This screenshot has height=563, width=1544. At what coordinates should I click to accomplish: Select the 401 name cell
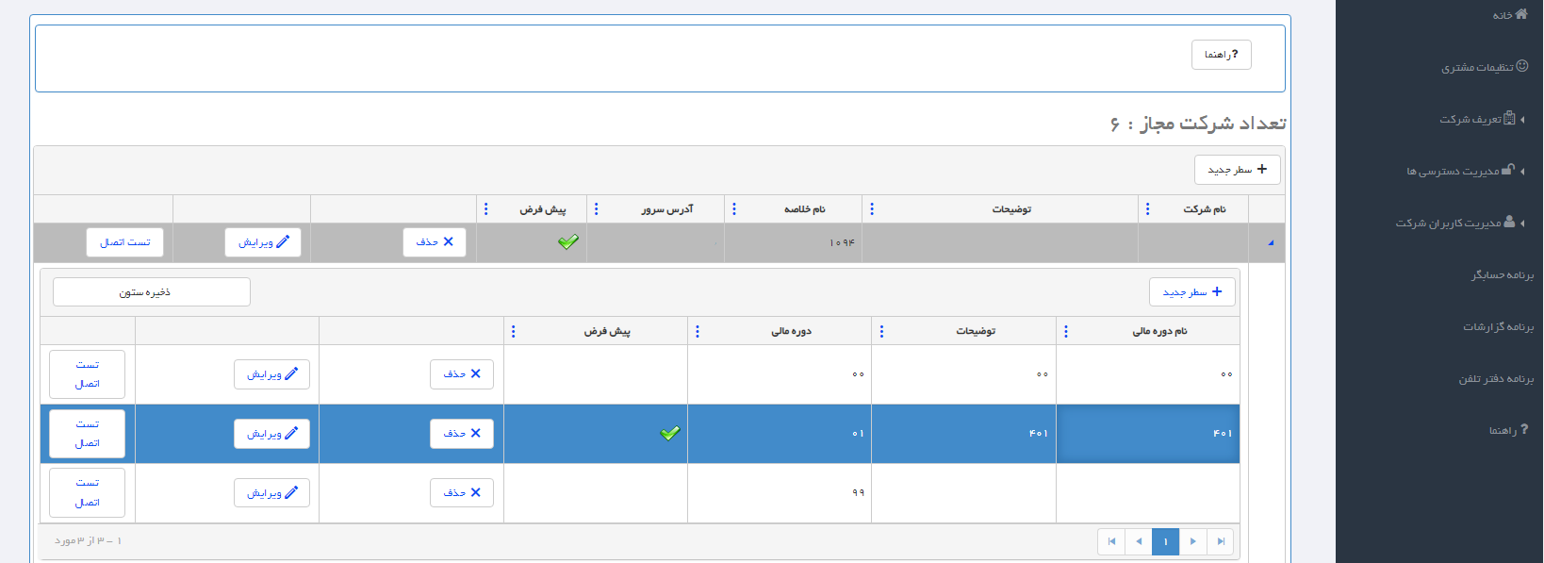tap(1148, 434)
